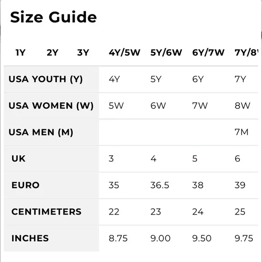Click the 25 centimeters cell

[240, 212]
